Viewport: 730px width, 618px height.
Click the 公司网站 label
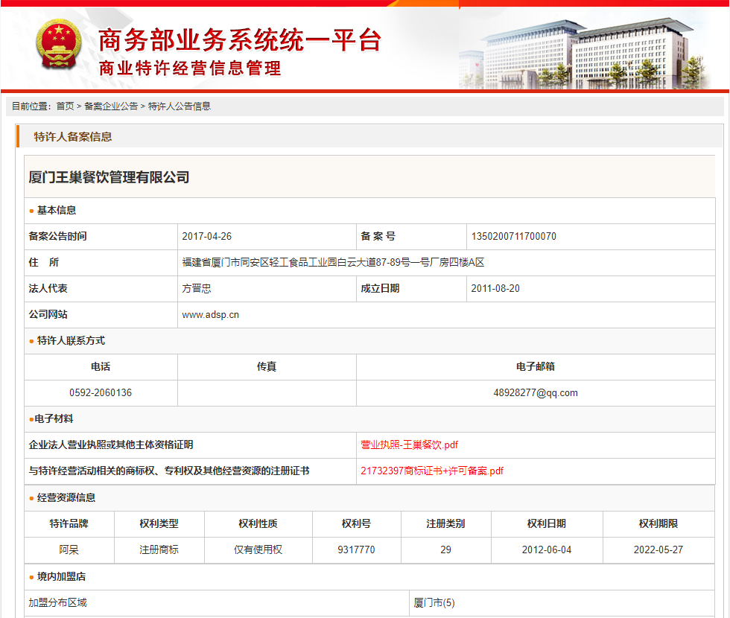click(x=48, y=314)
